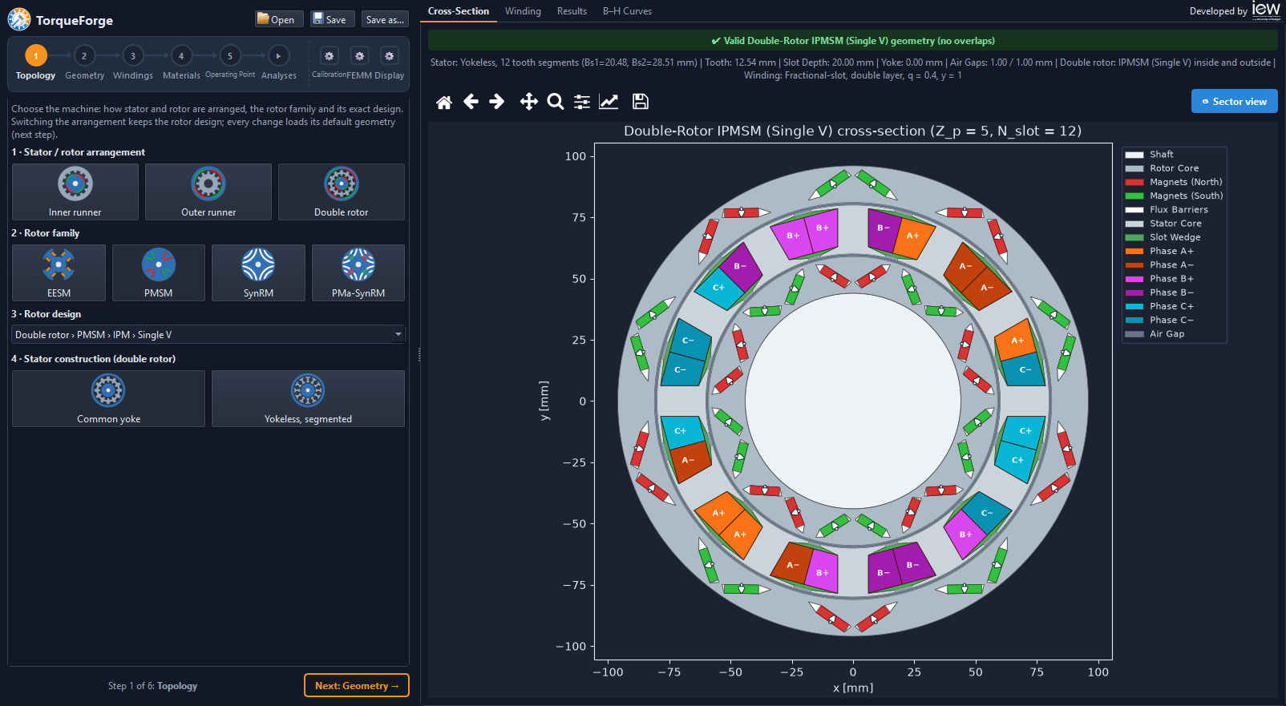The width and height of the screenshot is (1286, 706).
Task: Select Common yoke stator construction
Action: tap(108, 398)
